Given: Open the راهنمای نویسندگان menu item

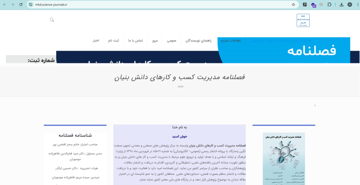Looking at the screenshot, I should [x=199, y=41].
